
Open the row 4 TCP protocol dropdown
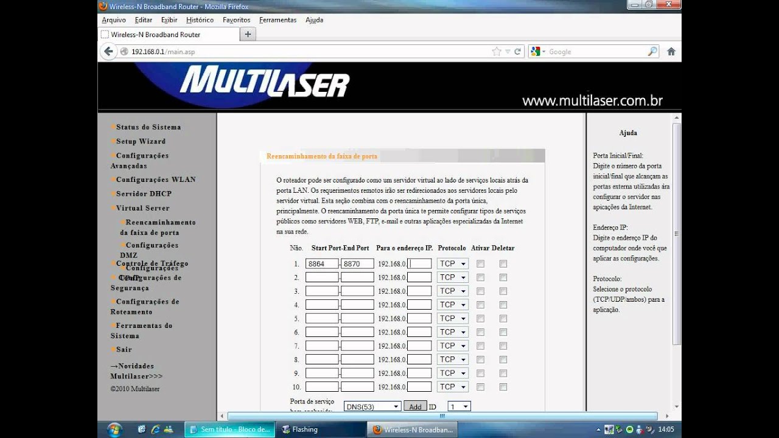pyautogui.click(x=452, y=305)
